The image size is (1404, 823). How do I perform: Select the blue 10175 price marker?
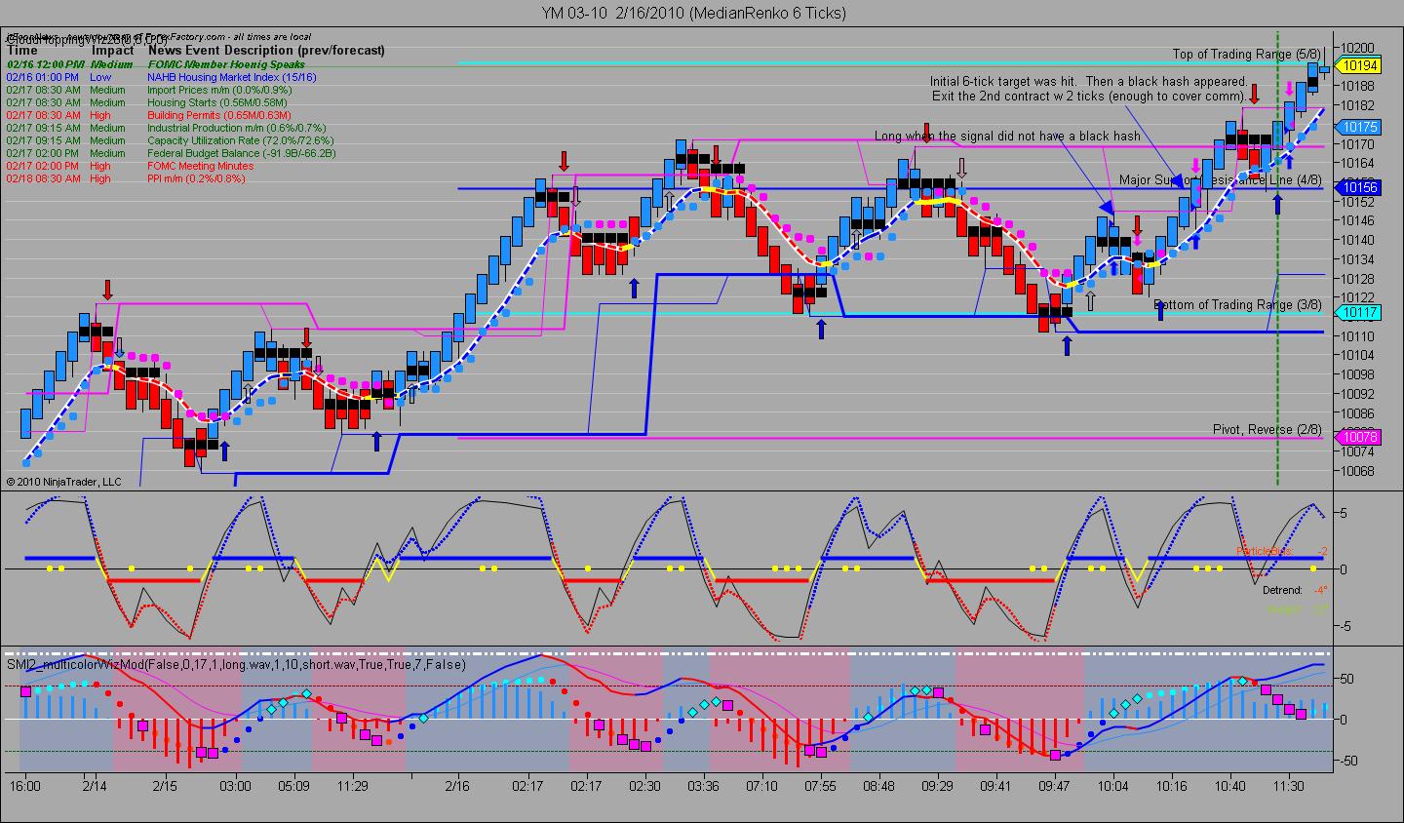[x=1358, y=127]
